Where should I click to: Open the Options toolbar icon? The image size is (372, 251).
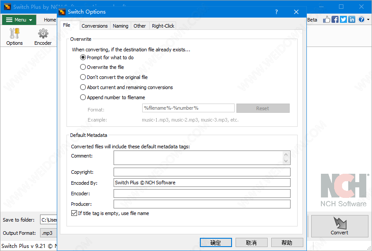tap(15, 37)
